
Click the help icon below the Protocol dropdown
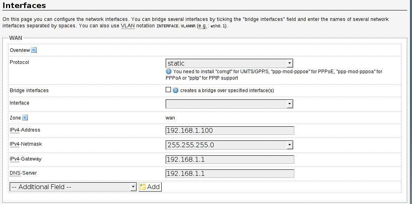click(169, 72)
